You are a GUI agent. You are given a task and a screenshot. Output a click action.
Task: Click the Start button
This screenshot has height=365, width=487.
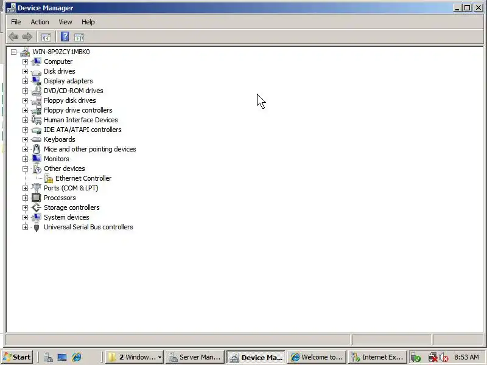click(18, 357)
